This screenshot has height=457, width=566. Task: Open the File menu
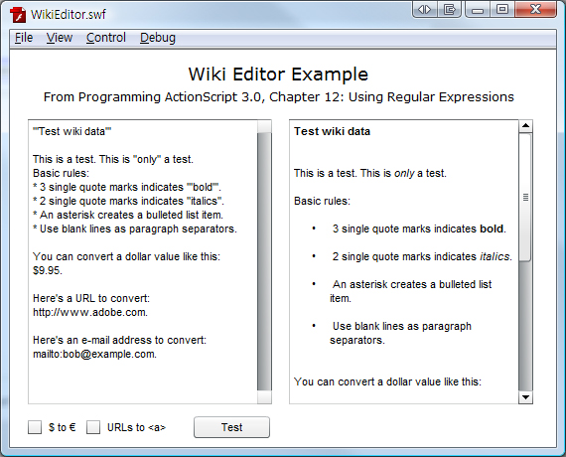pyautogui.click(x=24, y=38)
